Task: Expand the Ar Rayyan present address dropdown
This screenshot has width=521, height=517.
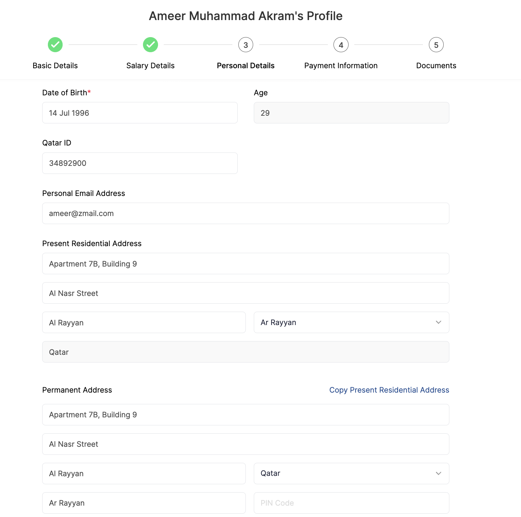Action: (351, 322)
